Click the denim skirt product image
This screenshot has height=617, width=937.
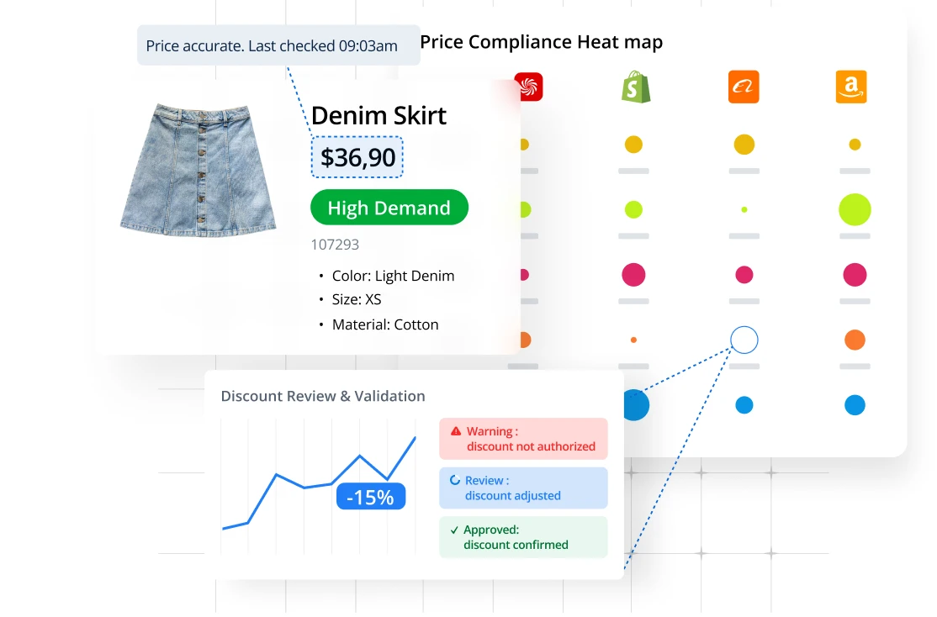[199, 170]
